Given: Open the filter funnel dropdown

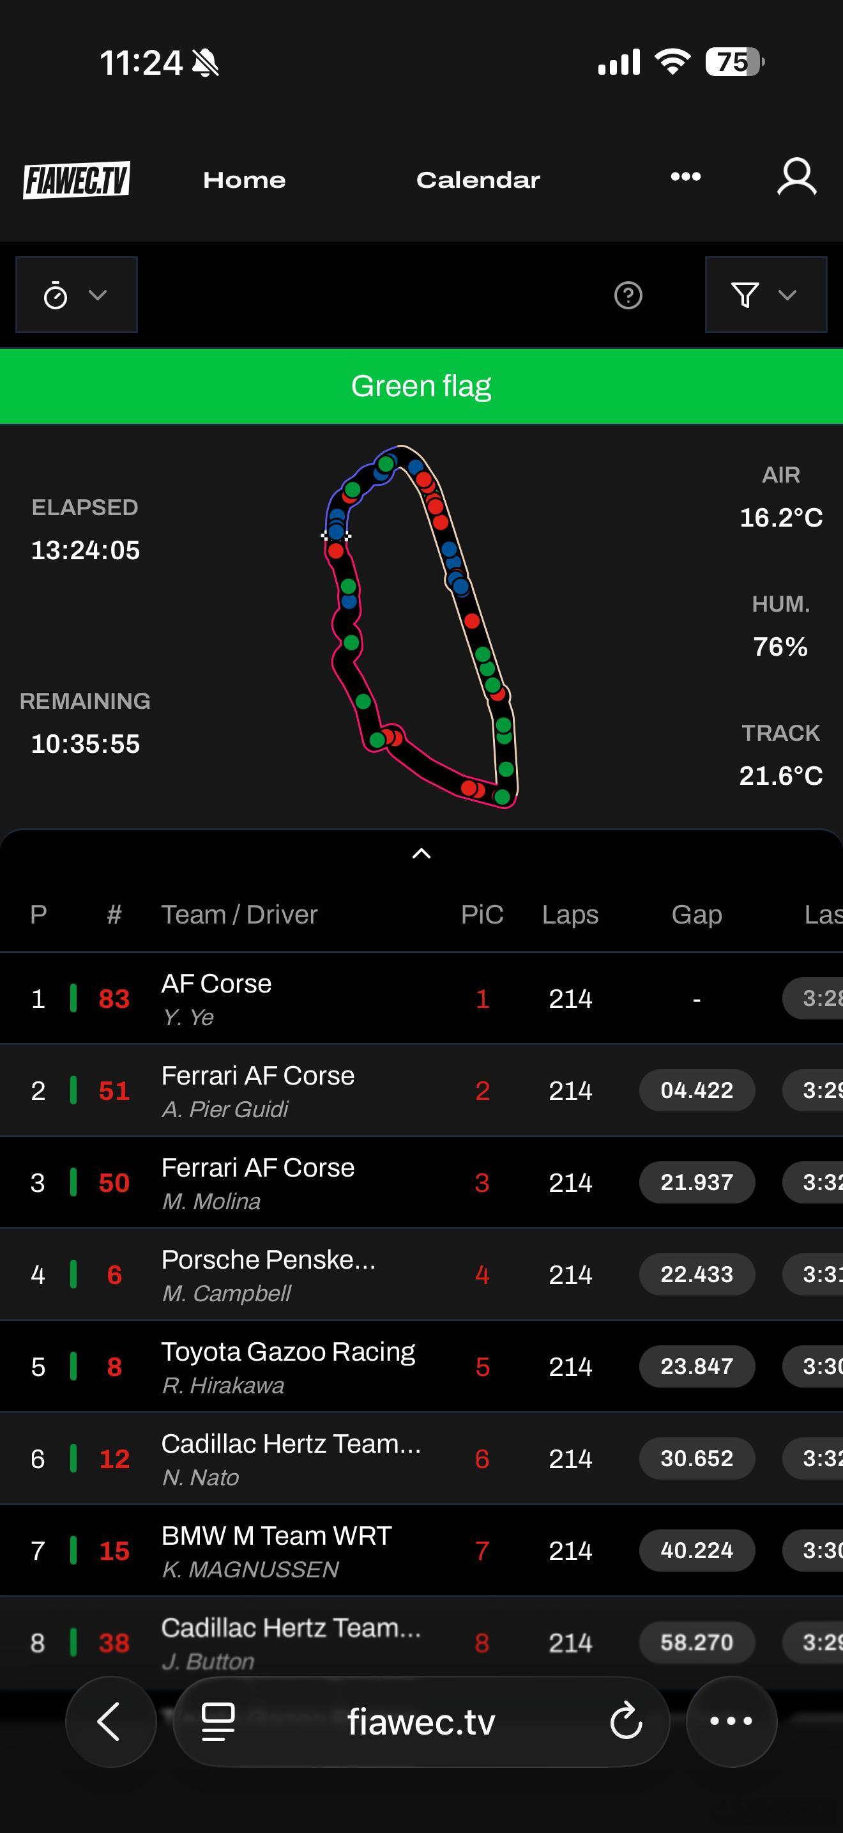Looking at the screenshot, I should pyautogui.click(x=765, y=295).
